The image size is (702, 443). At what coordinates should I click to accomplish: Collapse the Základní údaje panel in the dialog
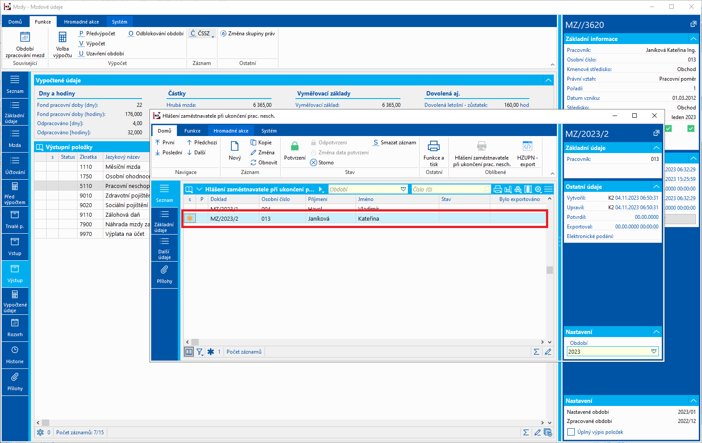[x=656, y=148]
